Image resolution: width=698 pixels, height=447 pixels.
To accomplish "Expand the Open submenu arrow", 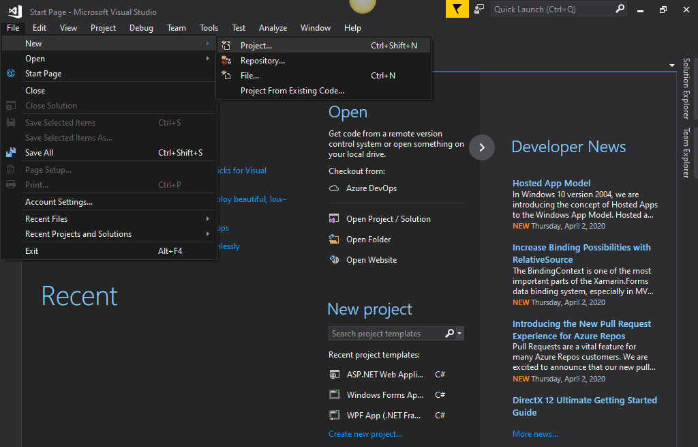I will (x=208, y=59).
